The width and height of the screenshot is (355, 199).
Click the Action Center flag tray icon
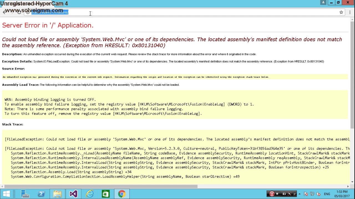point(306,194)
